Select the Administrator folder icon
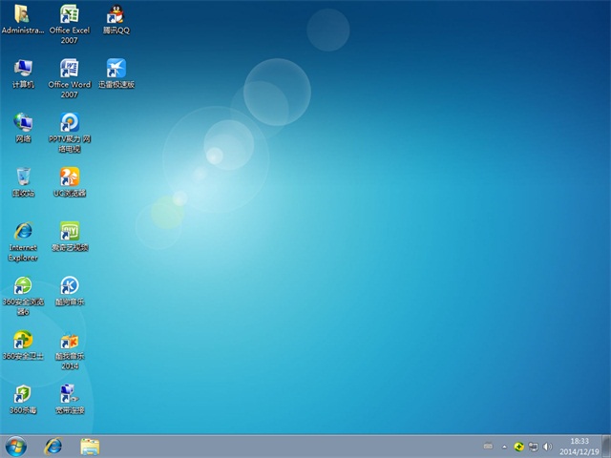This screenshot has height=458, width=611. [23, 15]
